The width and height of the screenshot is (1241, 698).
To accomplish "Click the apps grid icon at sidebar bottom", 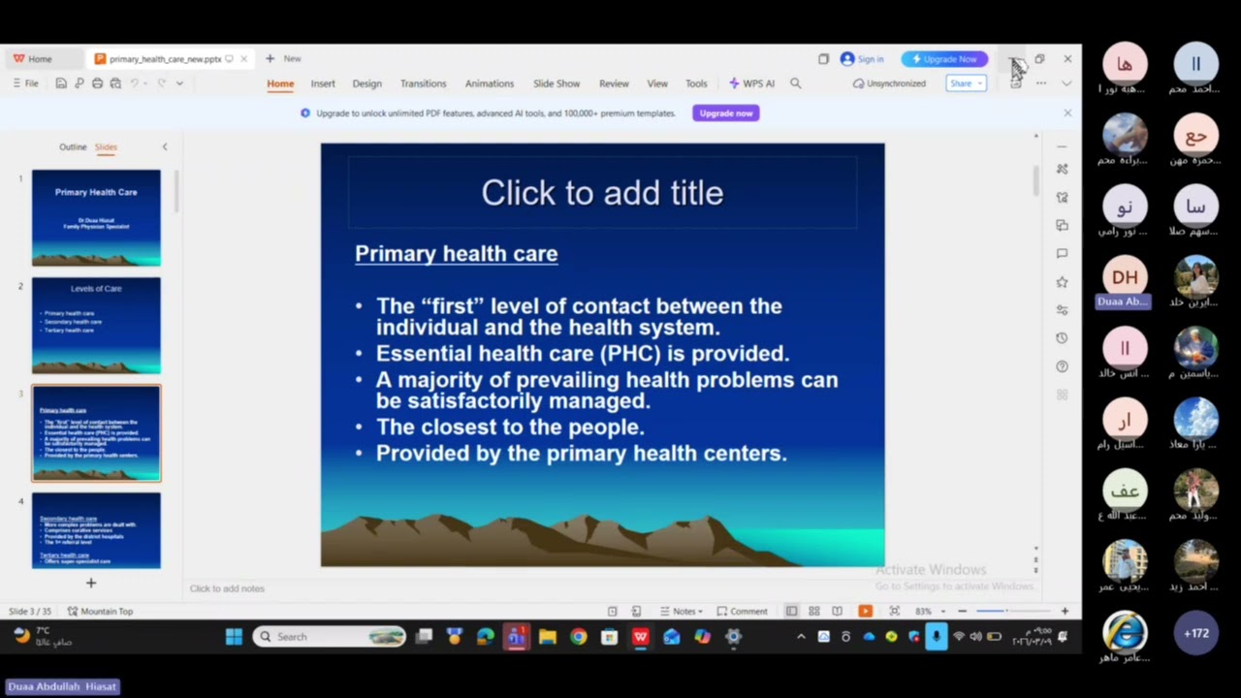I will tap(1062, 395).
